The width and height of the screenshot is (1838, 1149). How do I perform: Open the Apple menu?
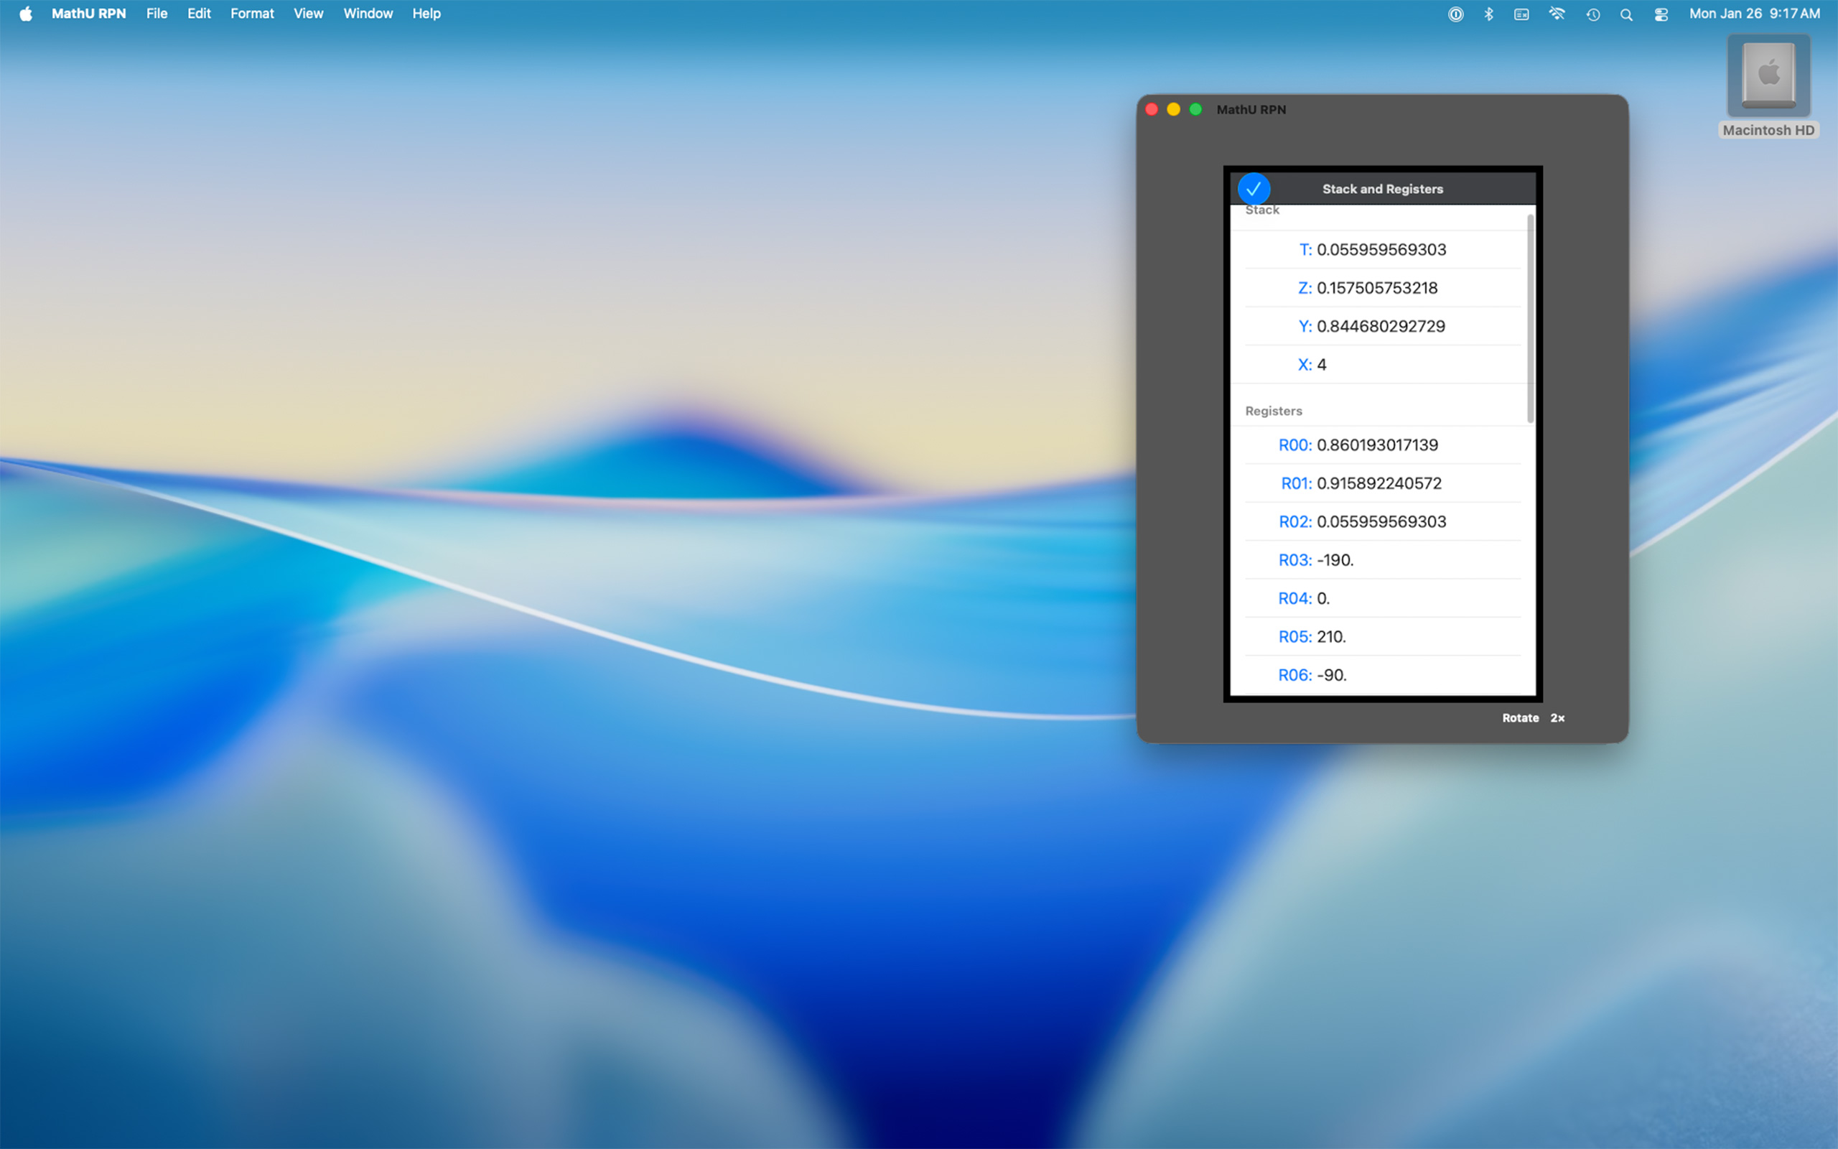(x=26, y=14)
